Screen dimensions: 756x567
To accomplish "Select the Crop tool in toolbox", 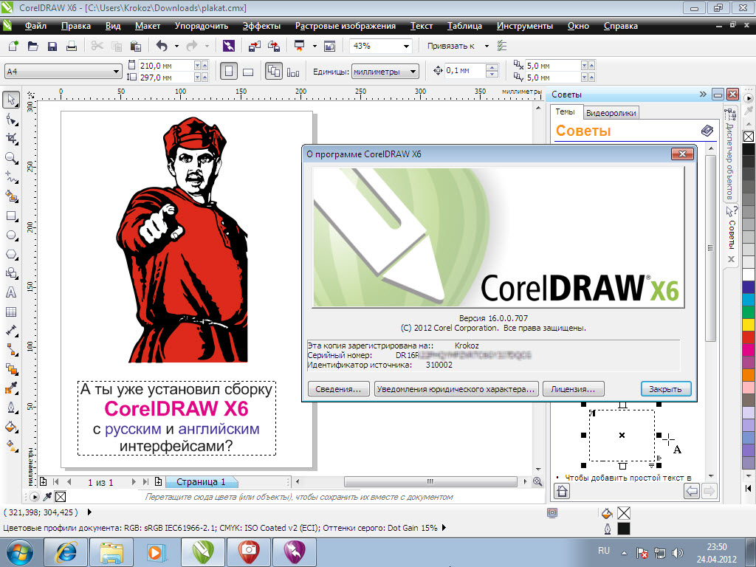I will click(x=11, y=138).
